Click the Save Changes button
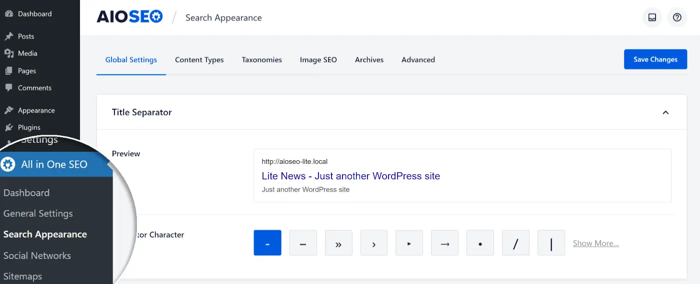The height and width of the screenshot is (284, 700). [x=655, y=59]
